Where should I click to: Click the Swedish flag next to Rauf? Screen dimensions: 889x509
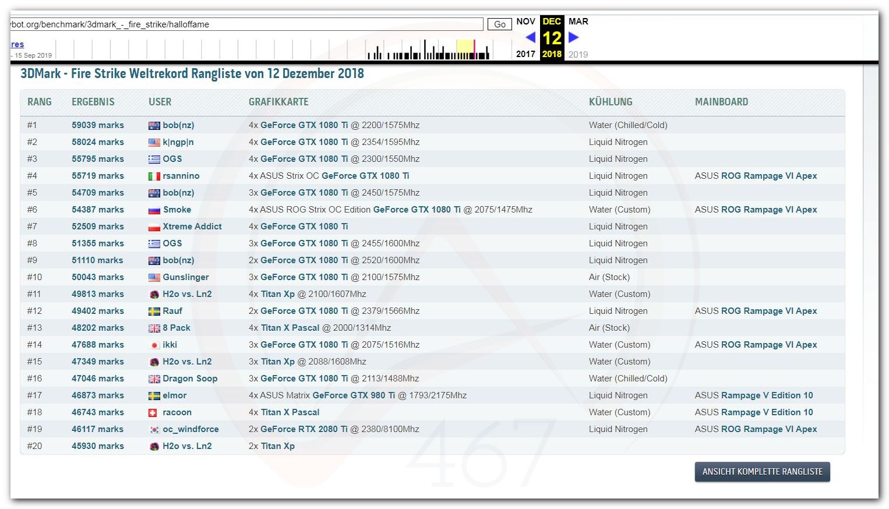click(x=154, y=312)
